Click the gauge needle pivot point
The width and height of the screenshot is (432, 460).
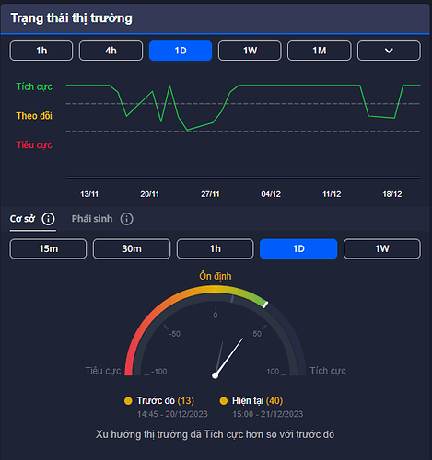click(x=216, y=375)
